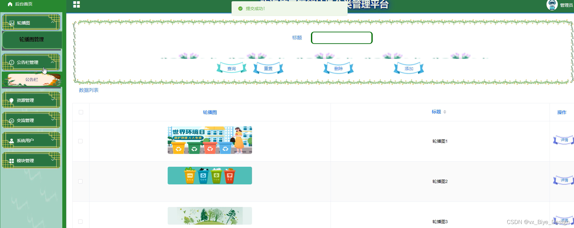Open 详情 for the 轮播图1 row
Image resolution: width=574 pixels, height=228 pixels.
564,140
